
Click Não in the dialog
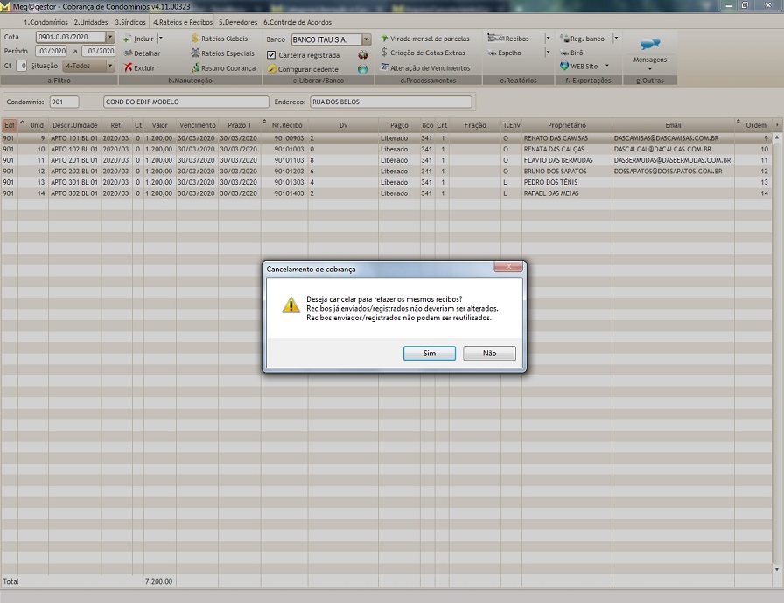(x=489, y=354)
